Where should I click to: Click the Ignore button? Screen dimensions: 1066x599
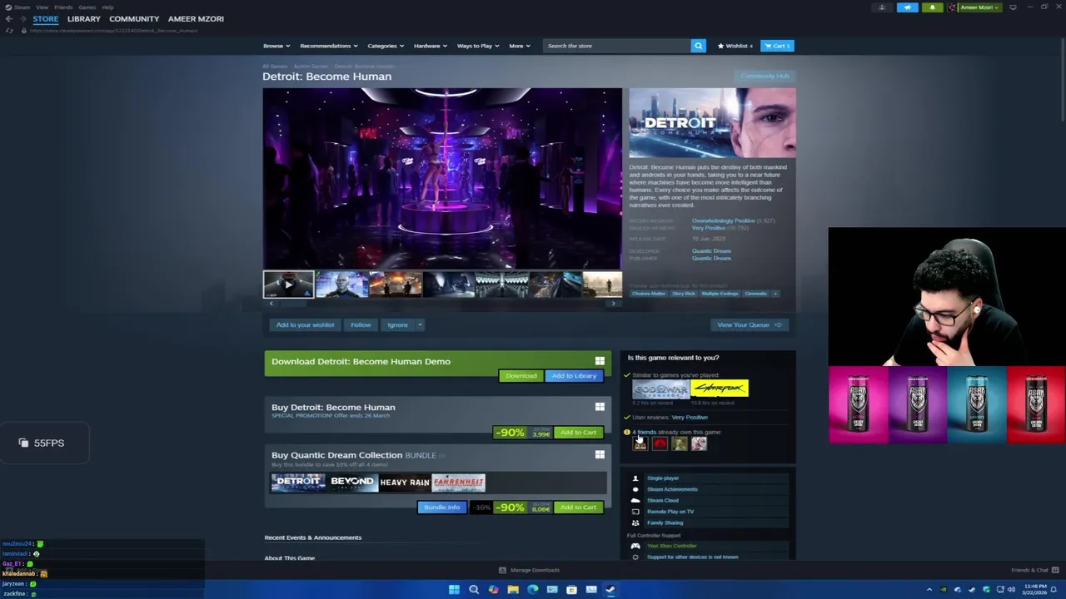click(397, 324)
